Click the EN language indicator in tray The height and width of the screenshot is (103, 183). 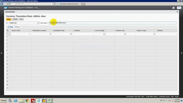coord(161,100)
